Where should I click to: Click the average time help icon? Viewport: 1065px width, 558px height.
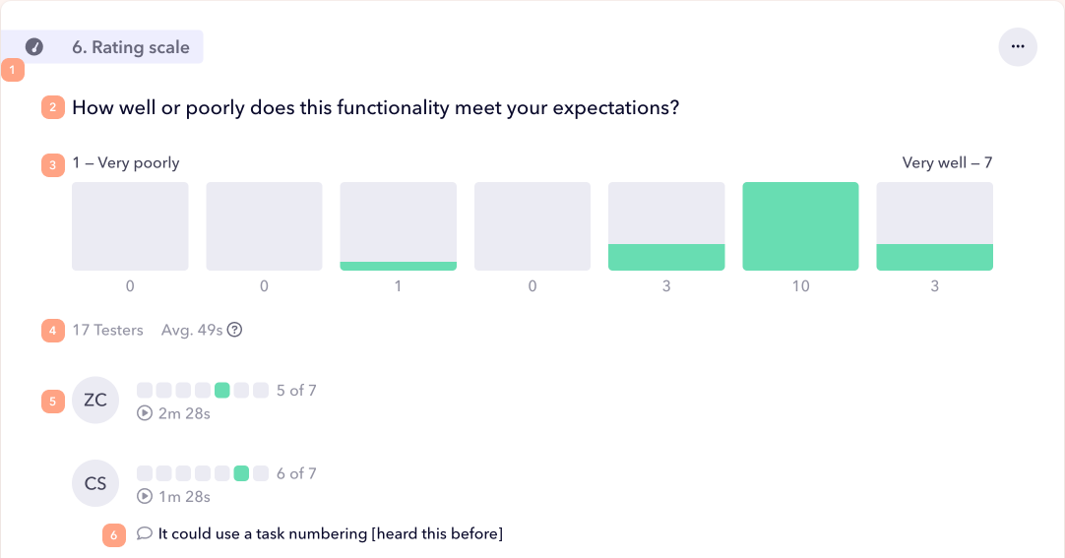tap(235, 331)
